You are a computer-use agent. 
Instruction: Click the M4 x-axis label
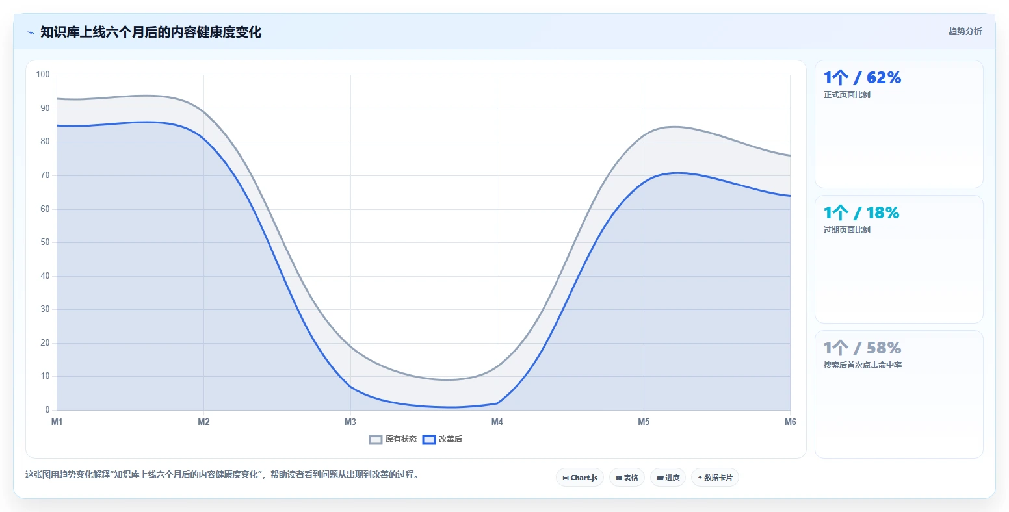click(497, 422)
